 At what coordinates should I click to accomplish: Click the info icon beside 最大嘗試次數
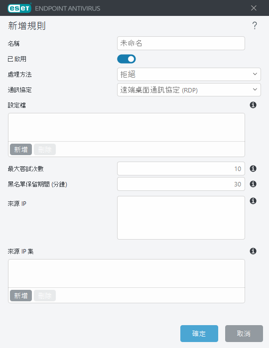(253, 169)
